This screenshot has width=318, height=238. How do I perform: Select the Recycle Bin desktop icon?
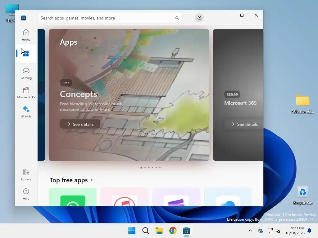pos(302,195)
